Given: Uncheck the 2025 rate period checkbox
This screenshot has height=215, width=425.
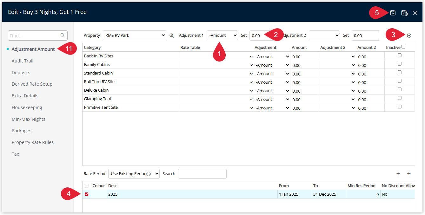Looking at the screenshot, I should pyautogui.click(x=87, y=194).
